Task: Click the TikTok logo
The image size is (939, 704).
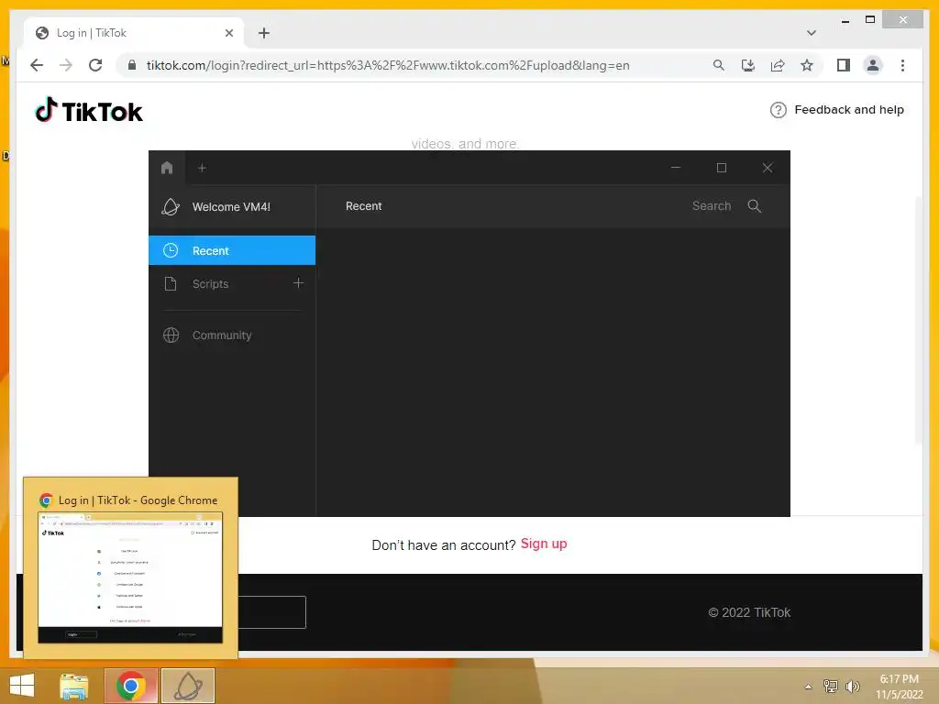Action: tap(89, 110)
